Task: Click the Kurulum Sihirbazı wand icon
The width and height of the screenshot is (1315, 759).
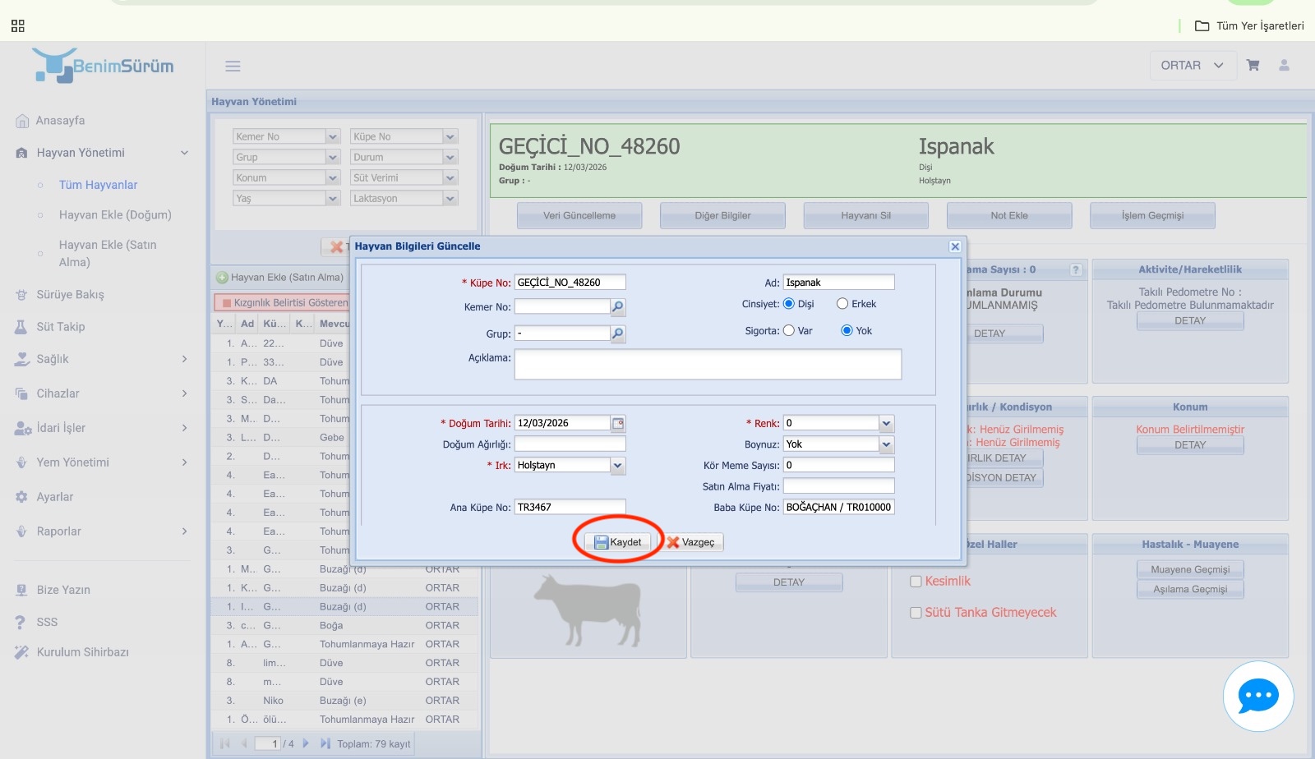Action: (x=21, y=652)
